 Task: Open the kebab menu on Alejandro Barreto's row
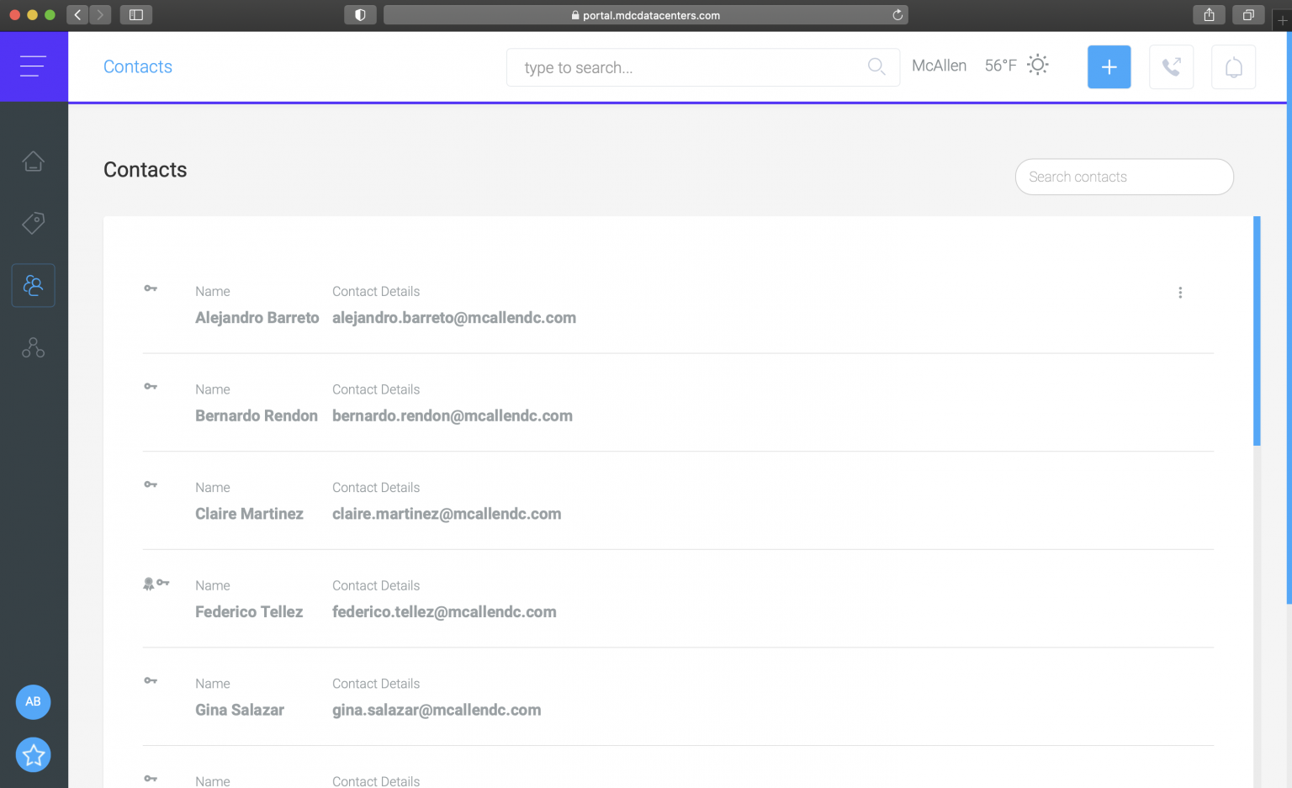pos(1180,293)
